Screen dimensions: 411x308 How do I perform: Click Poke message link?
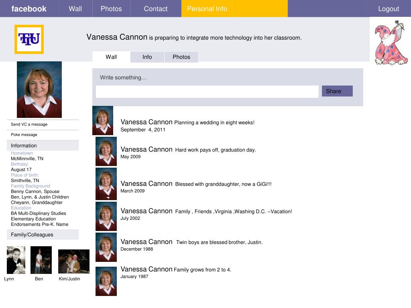click(x=24, y=135)
